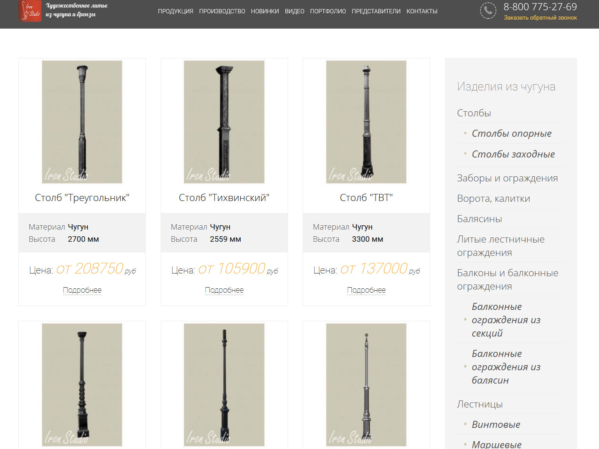The height and width of the screenshot is (449, 599).
Task: Open the Столб "Тихвинский" product image
Action: tap(224, 122)
